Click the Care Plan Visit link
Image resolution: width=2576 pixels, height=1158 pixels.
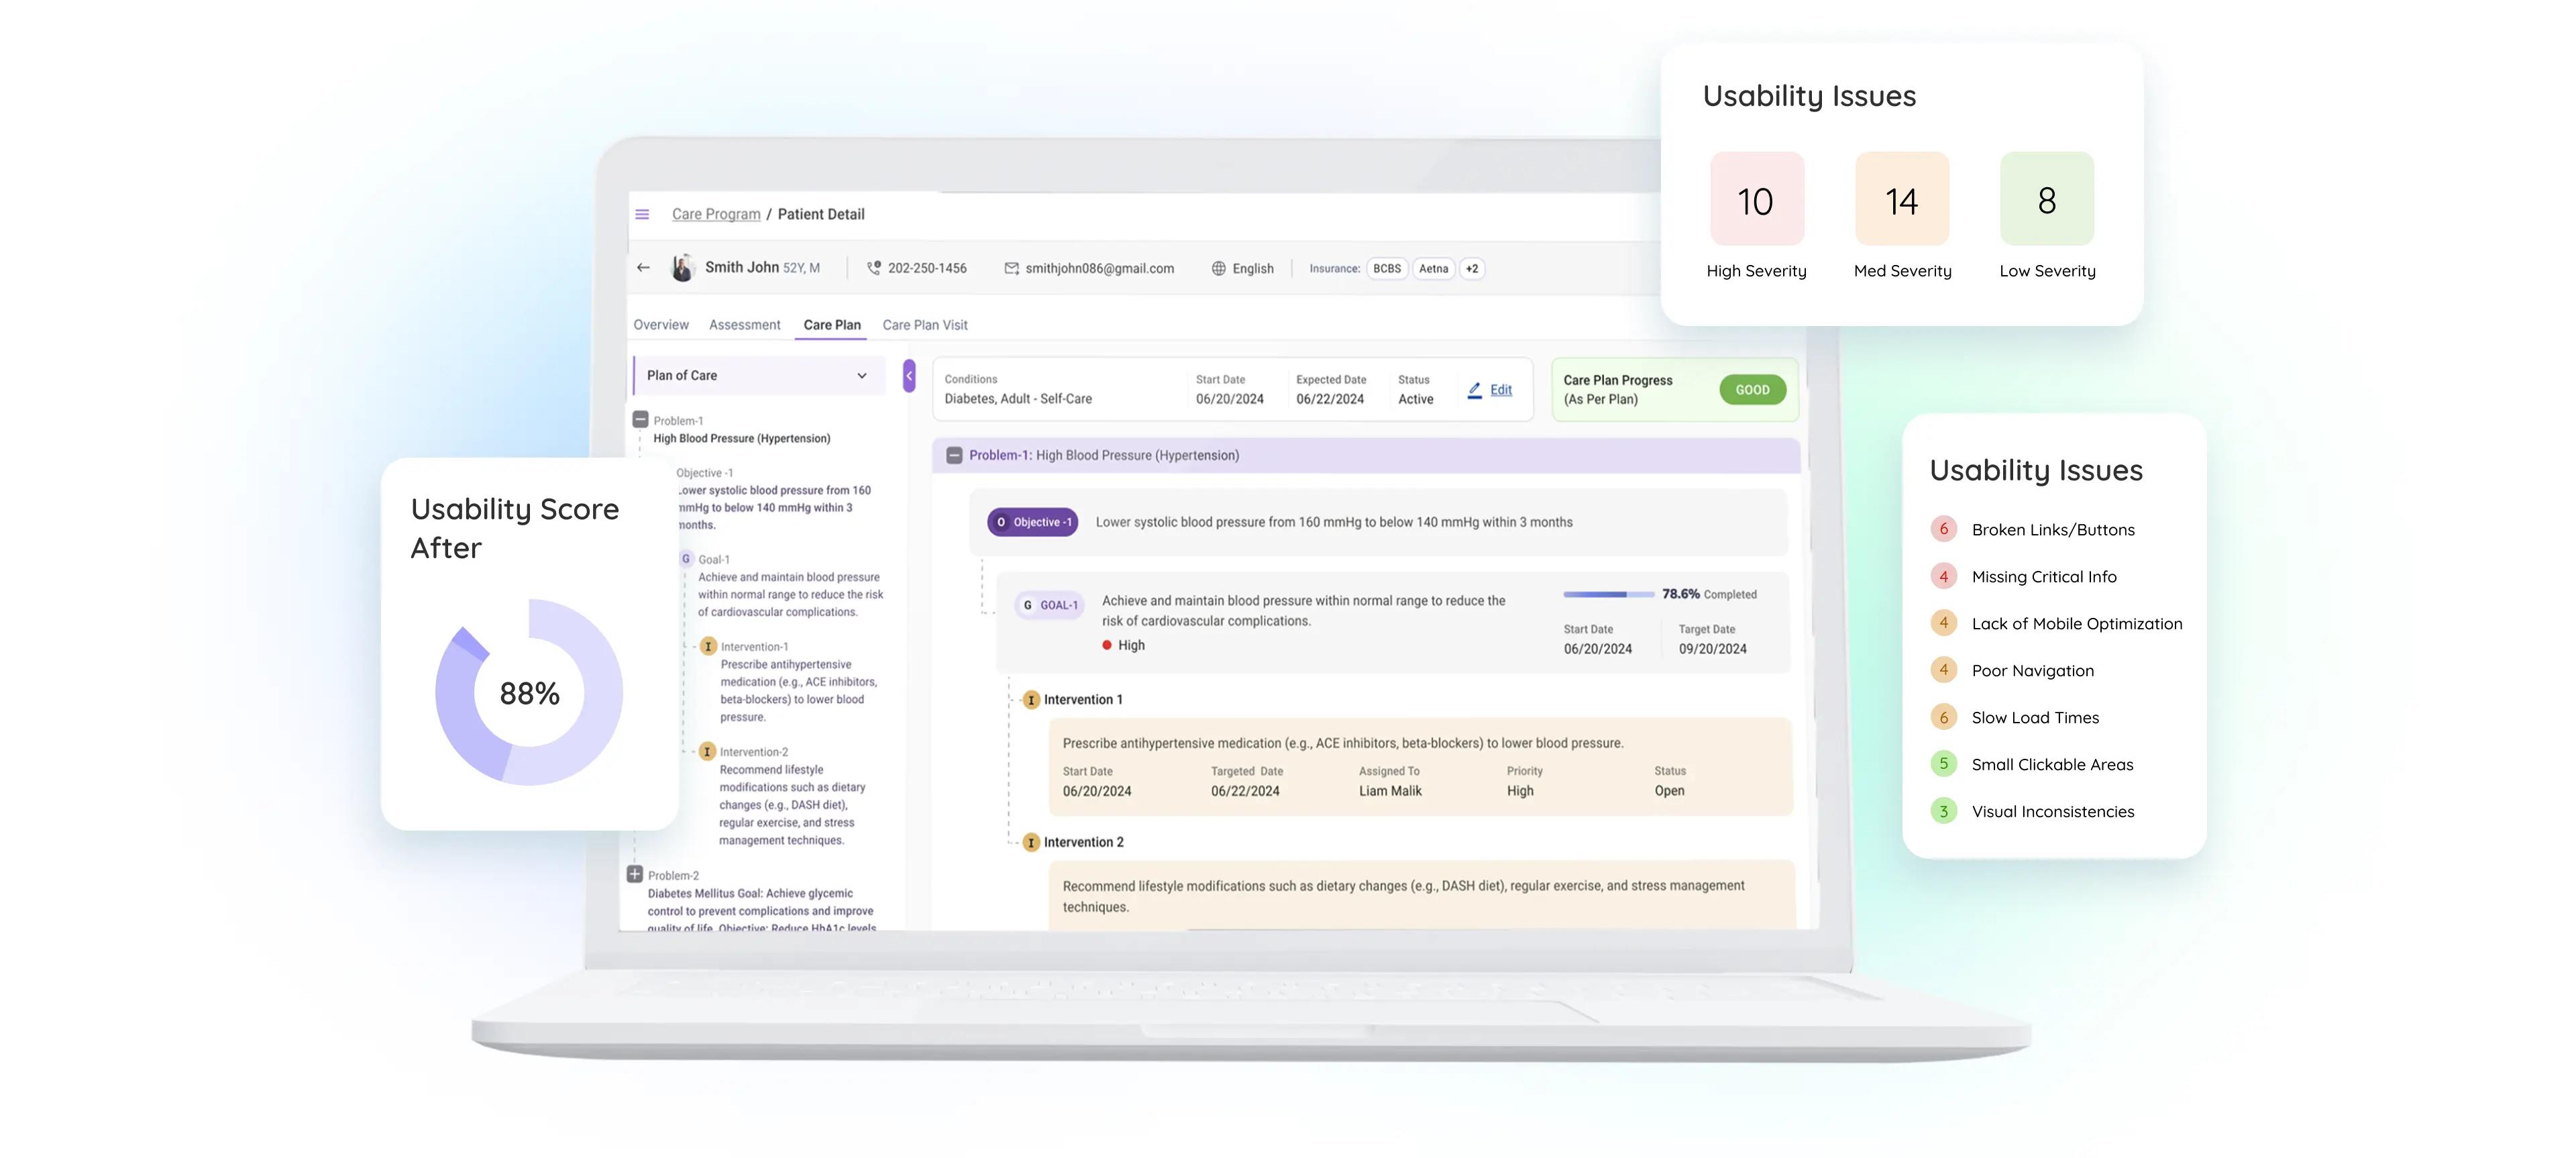click(x=925, y=323)
